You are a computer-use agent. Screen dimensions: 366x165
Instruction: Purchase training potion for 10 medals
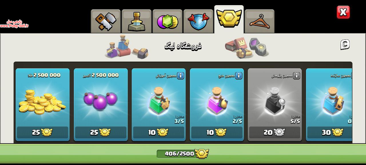point(159,132)
